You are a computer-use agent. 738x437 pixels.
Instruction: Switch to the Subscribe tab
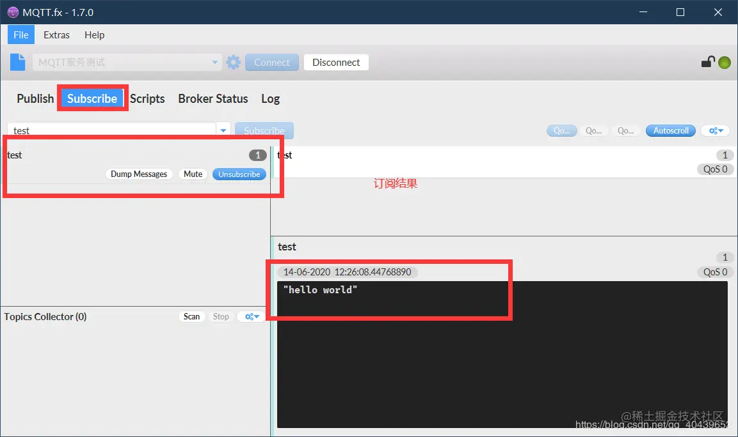coord(92,98)
